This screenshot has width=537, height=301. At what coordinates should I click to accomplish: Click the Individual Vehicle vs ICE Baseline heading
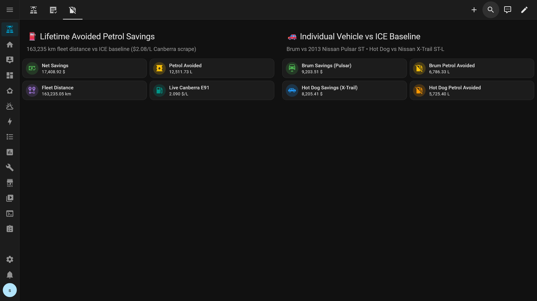point(360,37)
